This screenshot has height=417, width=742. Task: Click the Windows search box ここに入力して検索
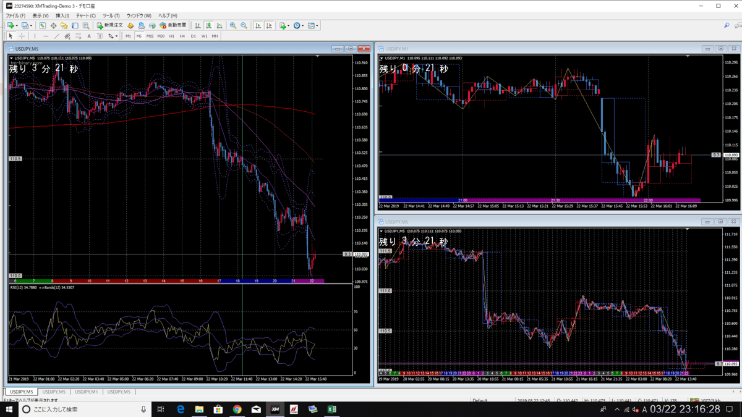83,409
